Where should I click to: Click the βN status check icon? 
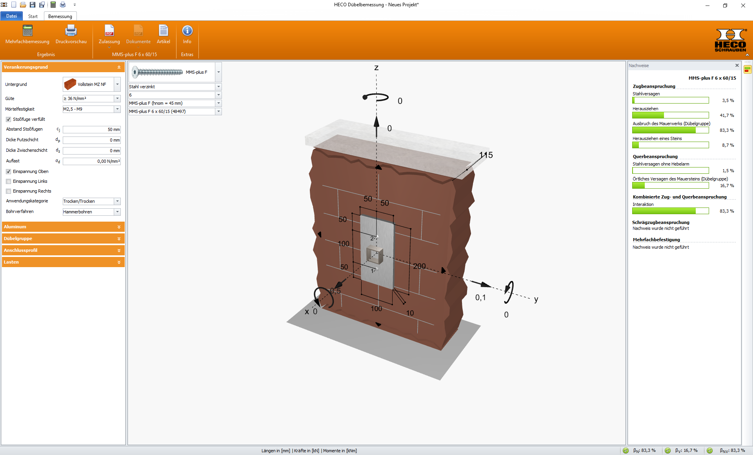626,451
